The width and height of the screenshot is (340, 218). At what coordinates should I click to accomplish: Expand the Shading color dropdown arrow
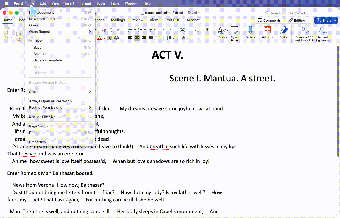click(x=188, y=38)
